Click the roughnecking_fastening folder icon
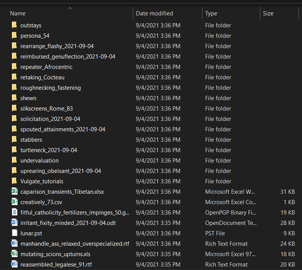The image size is (302, 270). tap(14, 87)
